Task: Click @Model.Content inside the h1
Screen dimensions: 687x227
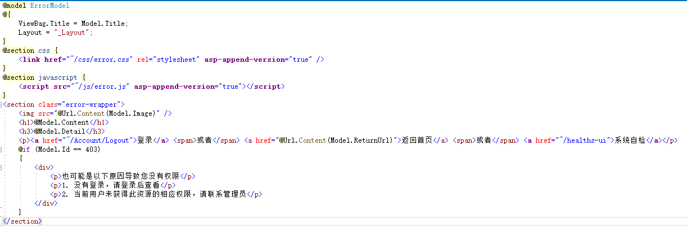Action: [61, 122]
